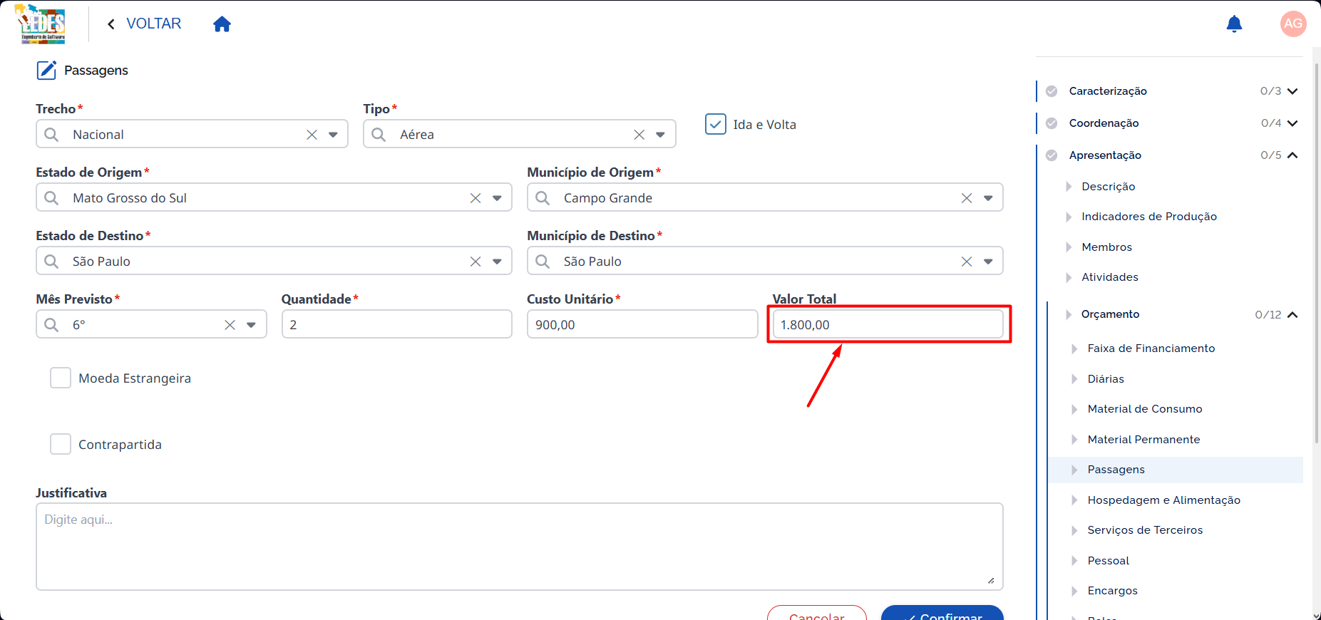
Task: Open the Município de Destino dropdown
Action: [x=988, y=262]
